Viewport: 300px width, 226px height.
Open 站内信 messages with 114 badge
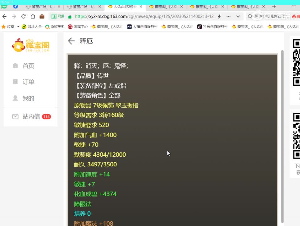[31, 116]
